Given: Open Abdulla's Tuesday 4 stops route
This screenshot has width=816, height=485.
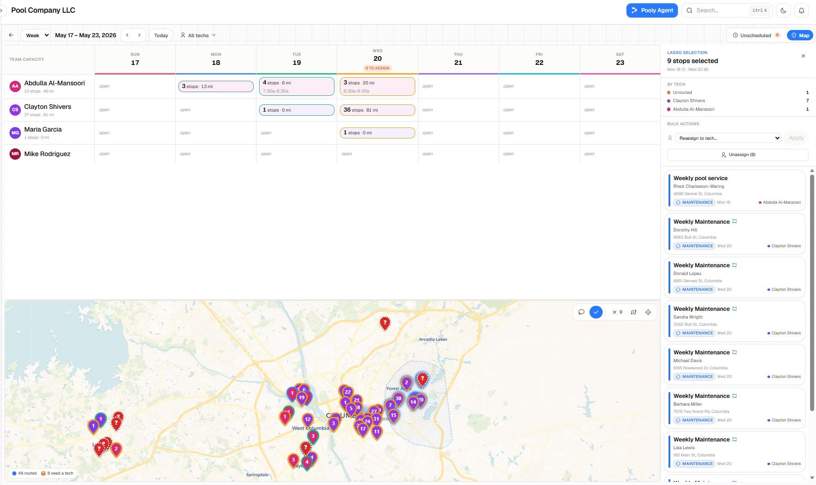Looking at the screenshot, I should 296,86.
